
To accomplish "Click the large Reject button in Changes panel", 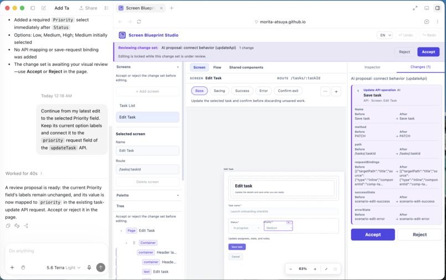I will (x=419, y=235).
